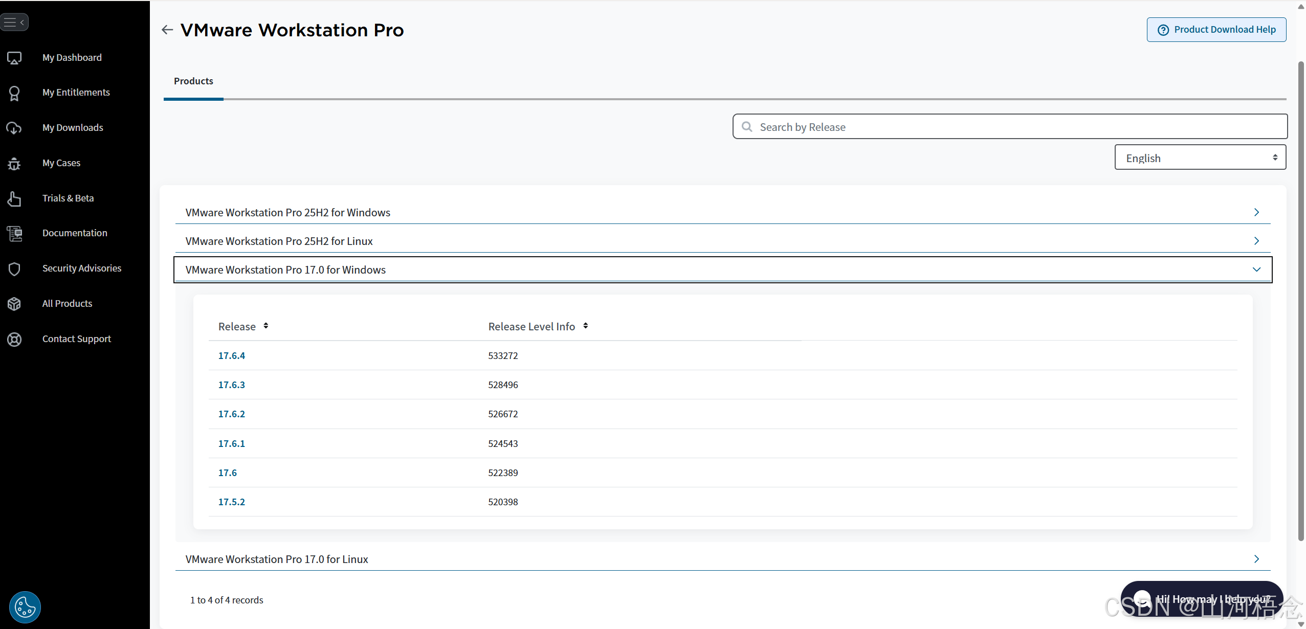This screenshot has height=629, width=1306.
Task: Go back using the arrow beside the title
Action: coord(167,30)
